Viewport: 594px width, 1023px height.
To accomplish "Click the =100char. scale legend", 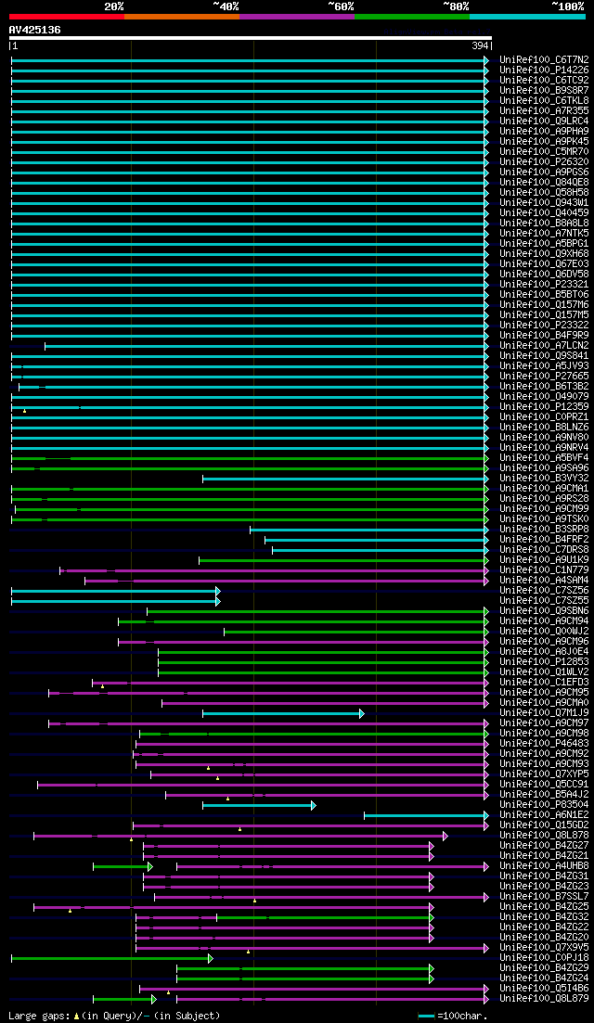I will pyautogui.click(x=453, y=1016).
